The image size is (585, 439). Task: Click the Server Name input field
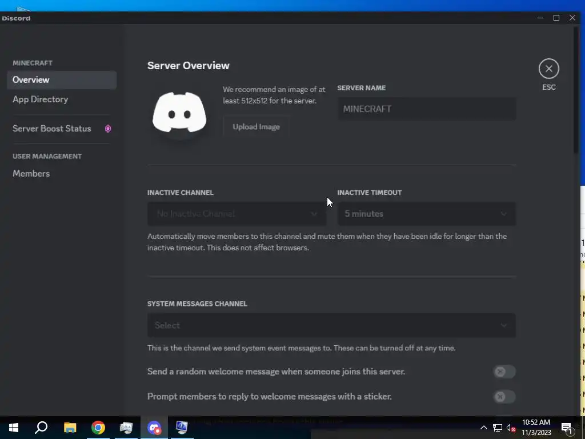pyautogui.click(x=427, y=109)
